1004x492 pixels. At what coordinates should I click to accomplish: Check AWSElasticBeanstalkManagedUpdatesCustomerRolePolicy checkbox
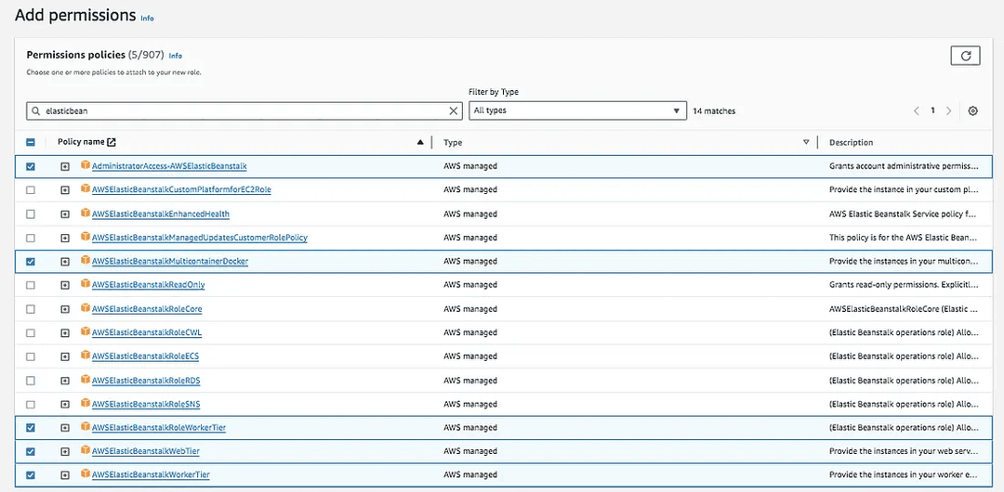pyautogui.click(x=31, y=238)
